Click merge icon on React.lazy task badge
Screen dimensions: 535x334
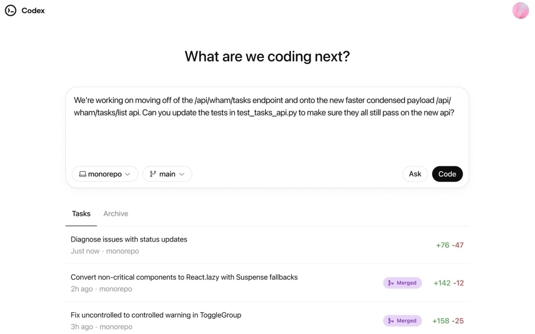tap(391, 283)
